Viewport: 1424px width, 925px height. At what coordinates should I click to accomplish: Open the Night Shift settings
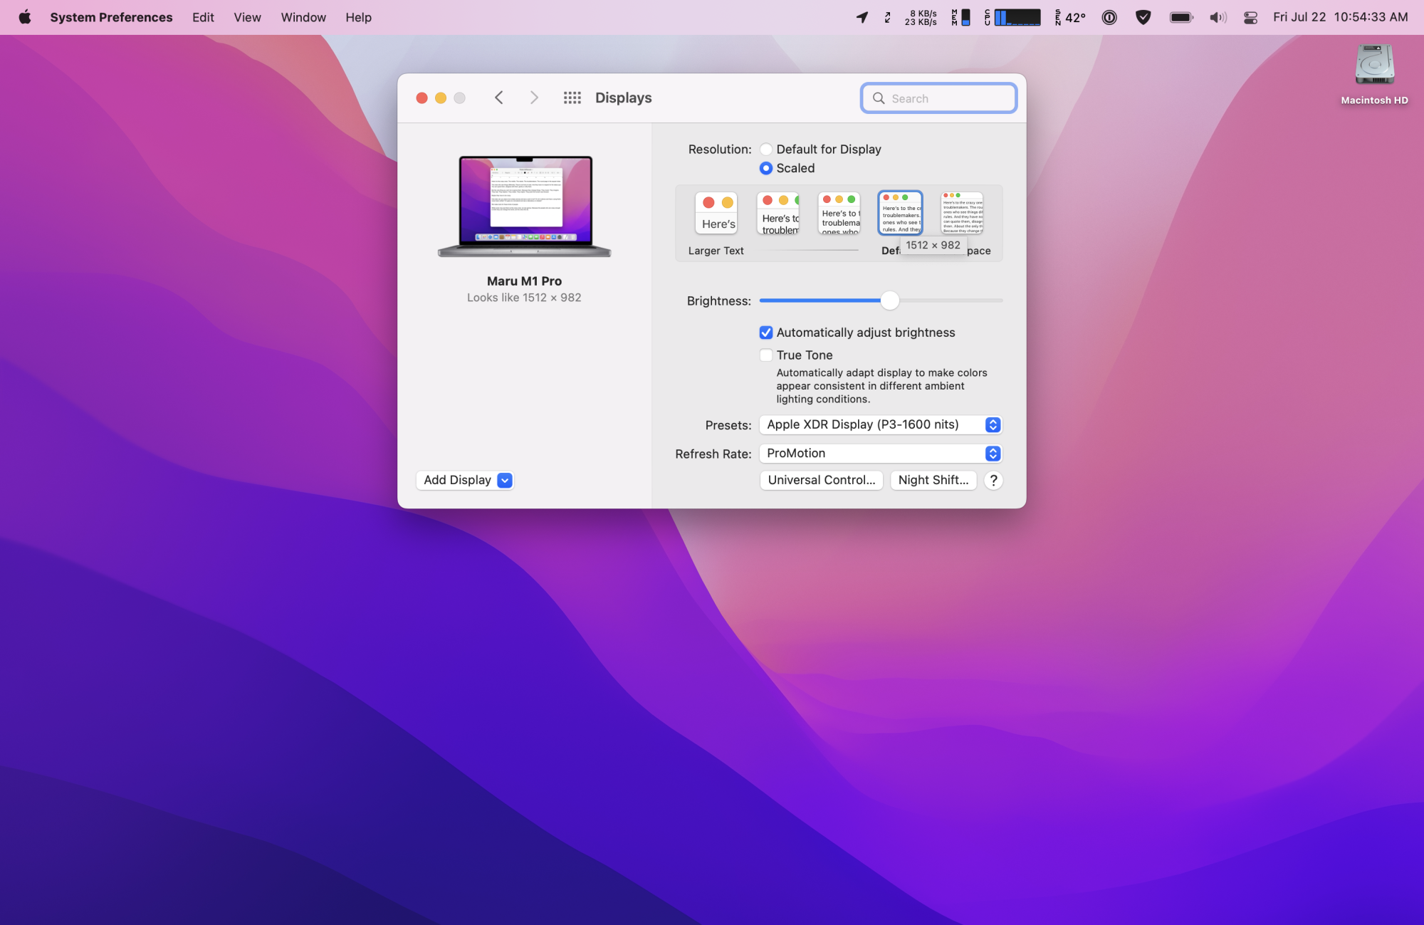(933, 481)
